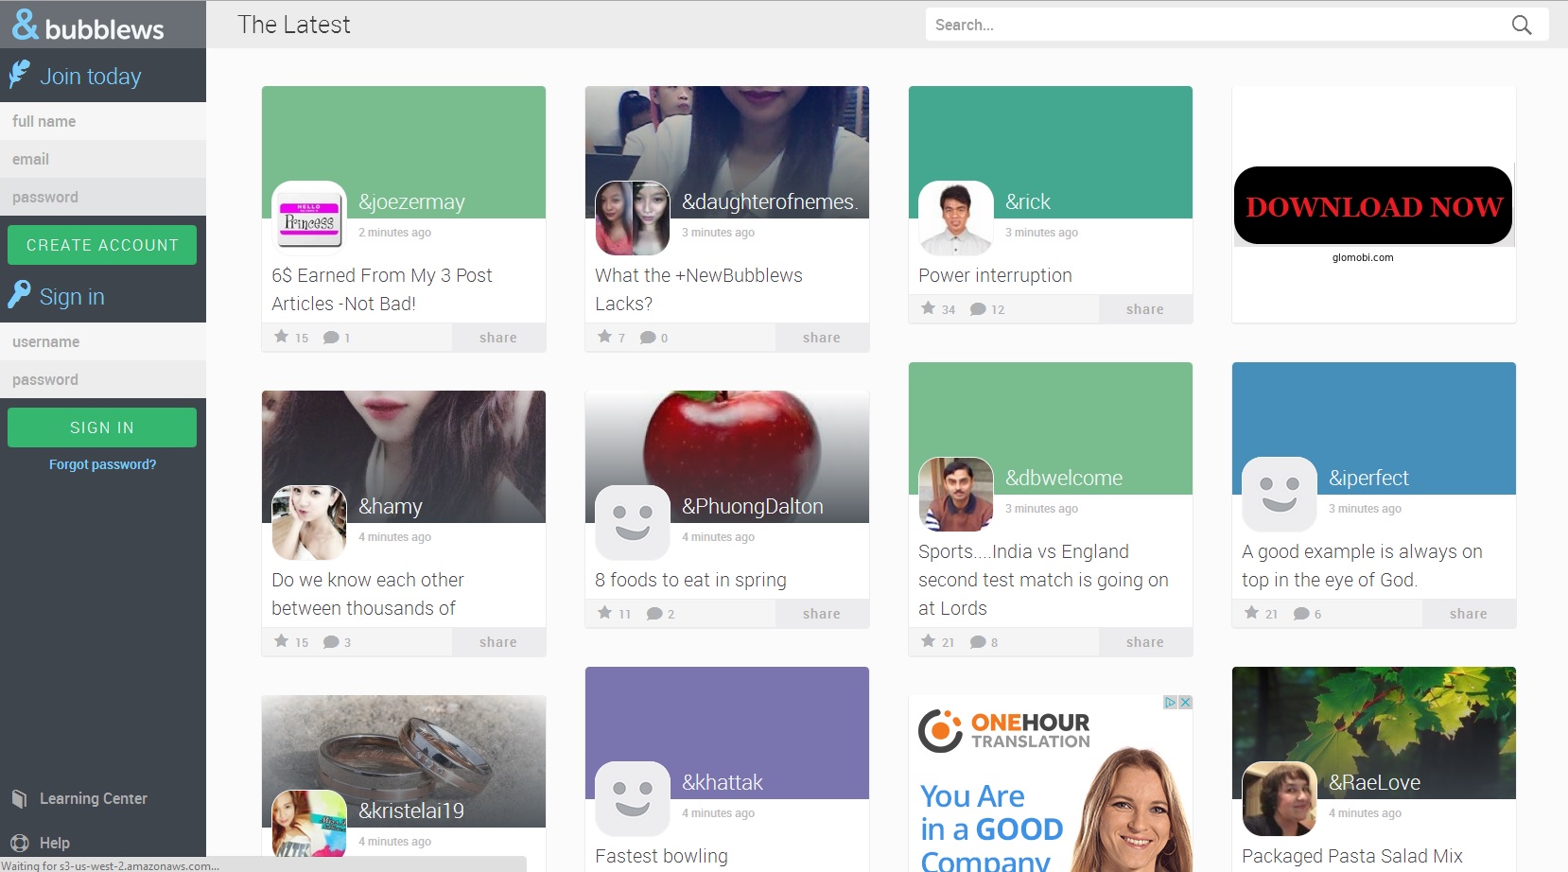Open khattak's smiley avatar
The width and height of the screenshot is (1568, 872).
633,798
